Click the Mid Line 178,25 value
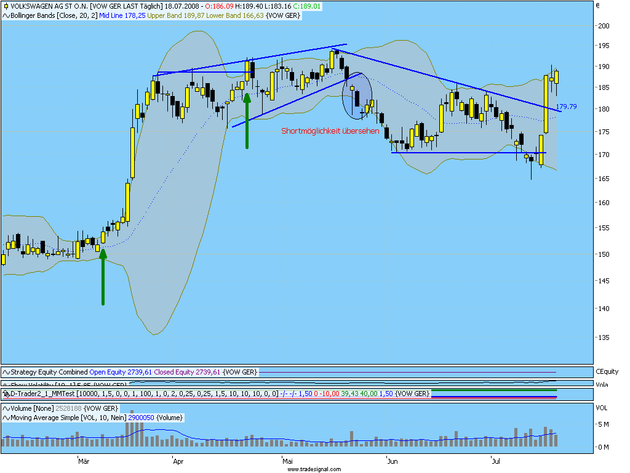The height and width of the screenshot is (473, 630). click(122, 15)
